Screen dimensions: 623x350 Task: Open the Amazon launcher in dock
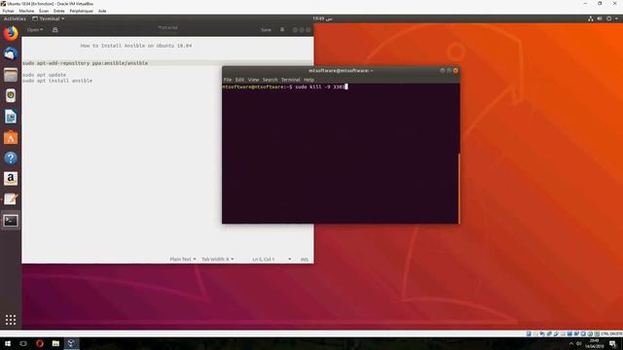[11, 179]
